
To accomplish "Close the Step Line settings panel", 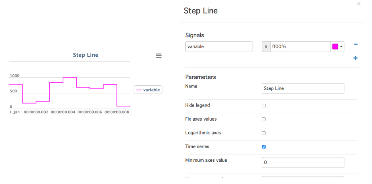I will click(x=359, y=4).
